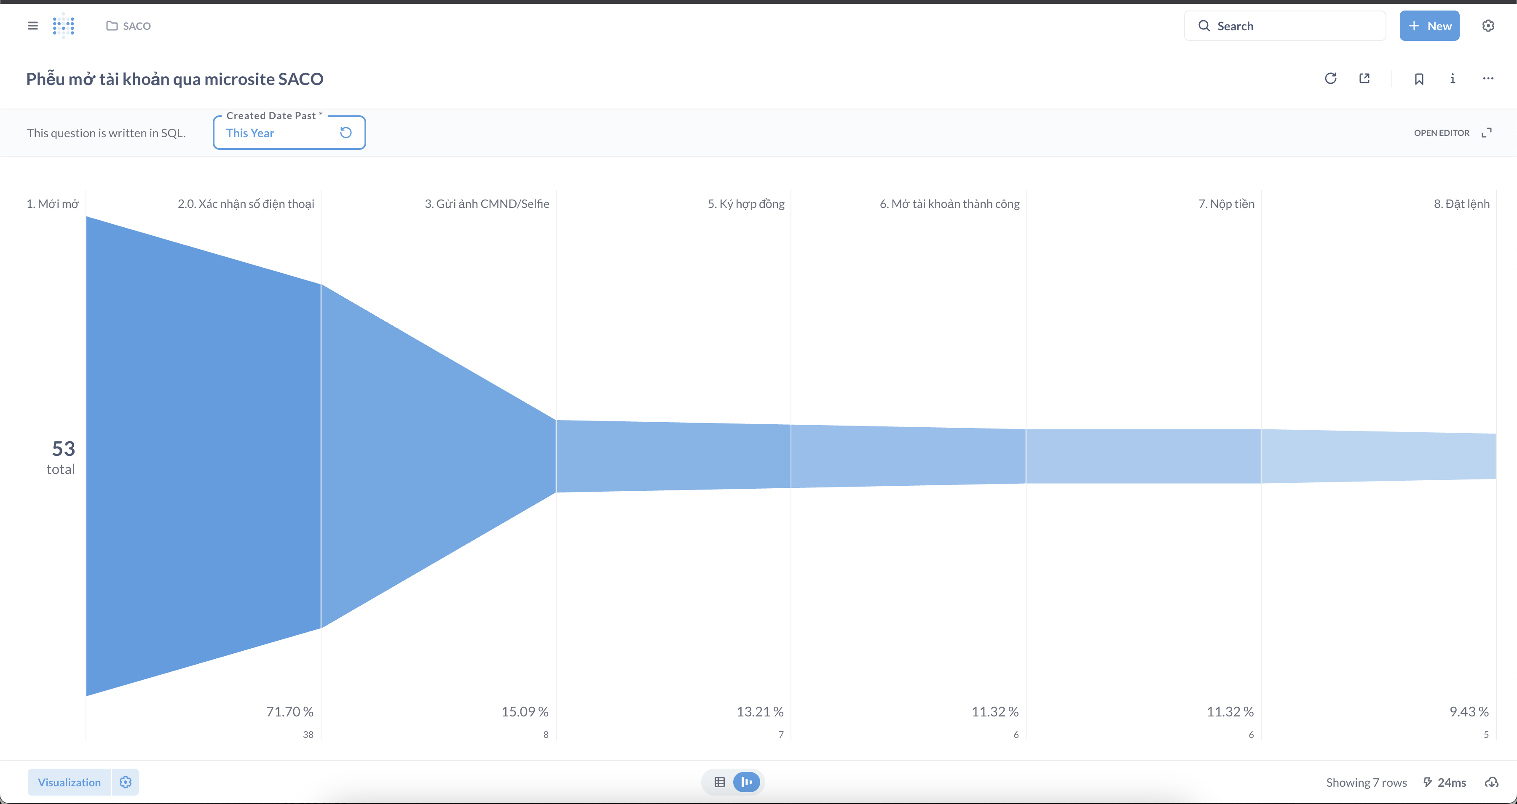
Task: Reset Created Date Past filter
Action: tap(346, 133)
